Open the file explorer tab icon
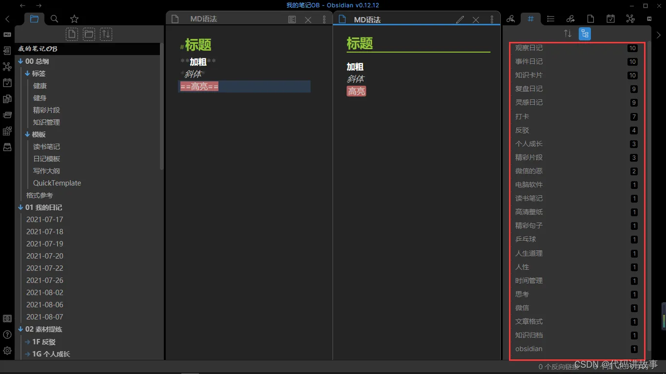 point(34,19)
